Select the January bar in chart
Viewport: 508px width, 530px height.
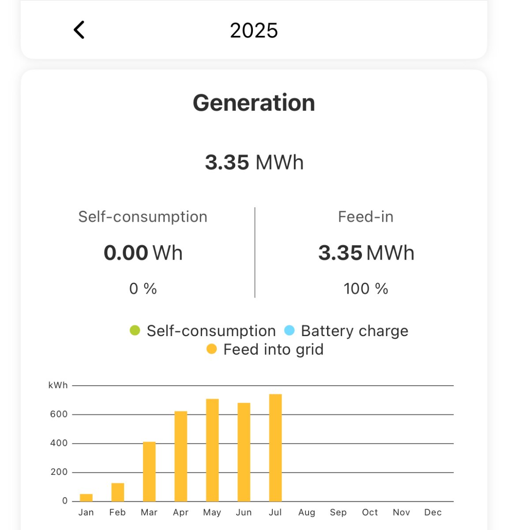86,497
